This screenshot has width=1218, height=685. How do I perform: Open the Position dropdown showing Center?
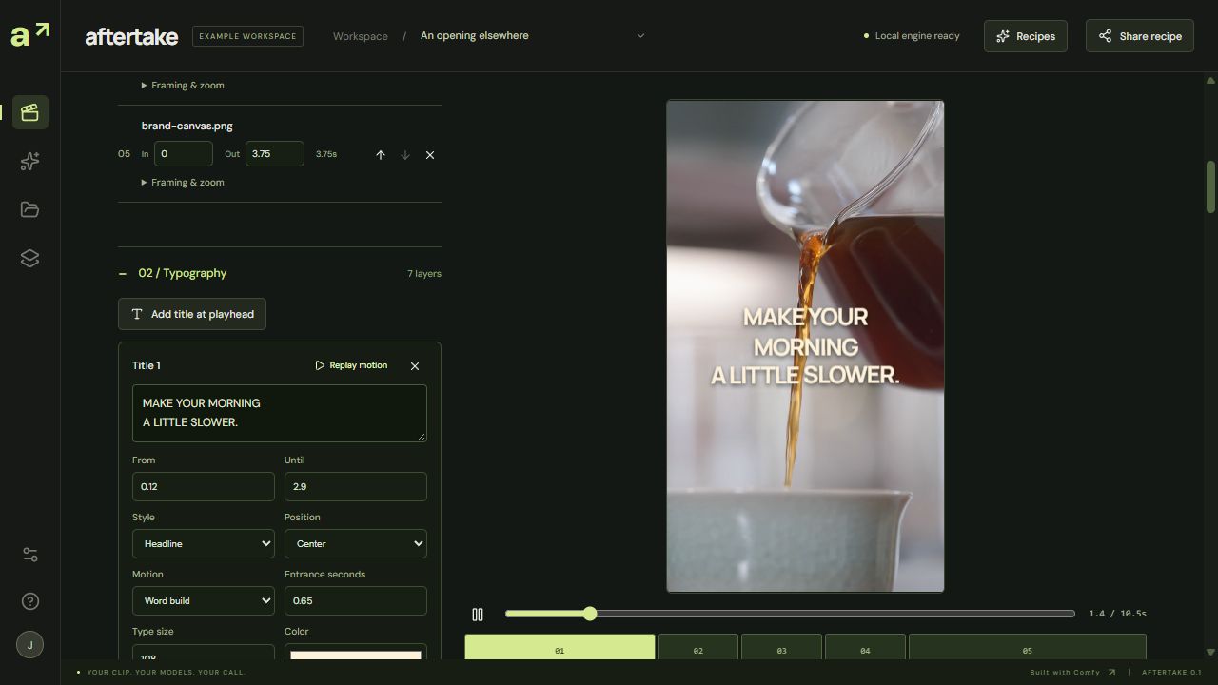[356, 544]
